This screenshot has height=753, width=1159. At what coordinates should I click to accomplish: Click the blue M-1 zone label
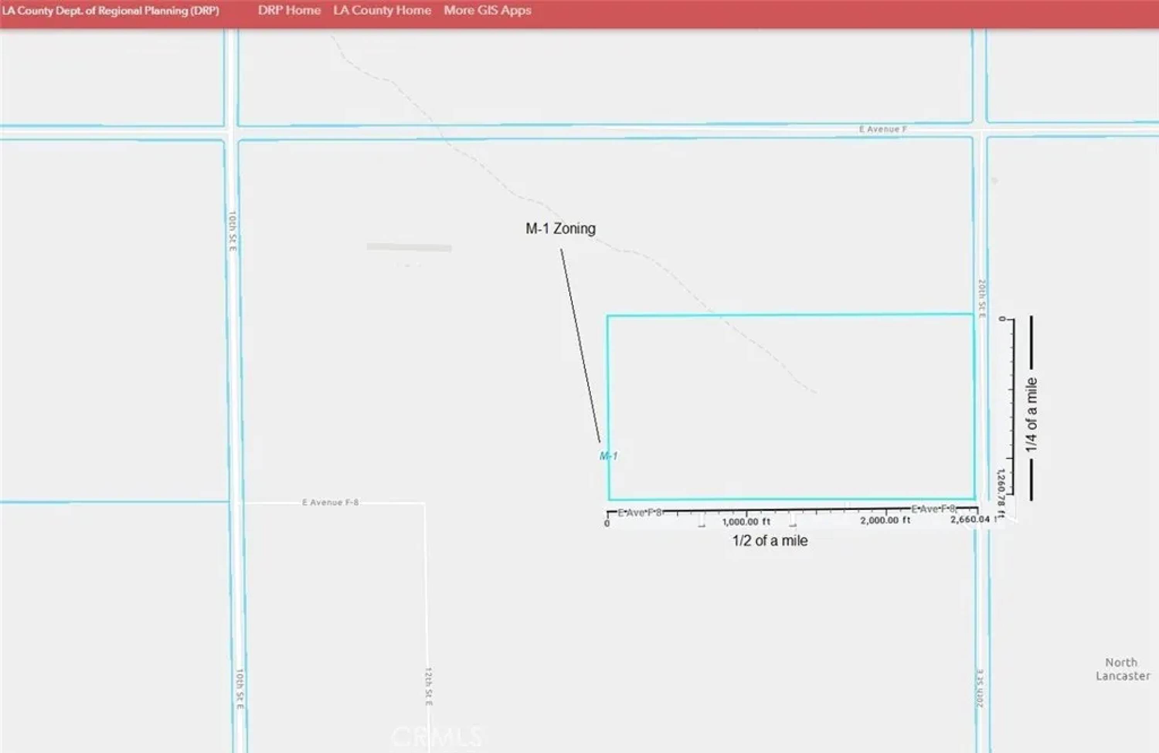point(608,456)
